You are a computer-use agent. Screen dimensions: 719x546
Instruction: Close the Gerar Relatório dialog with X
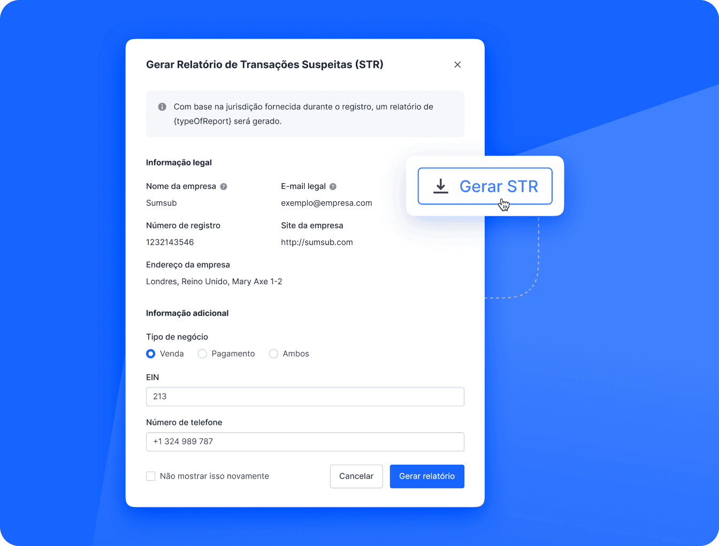tap(457, 65)
